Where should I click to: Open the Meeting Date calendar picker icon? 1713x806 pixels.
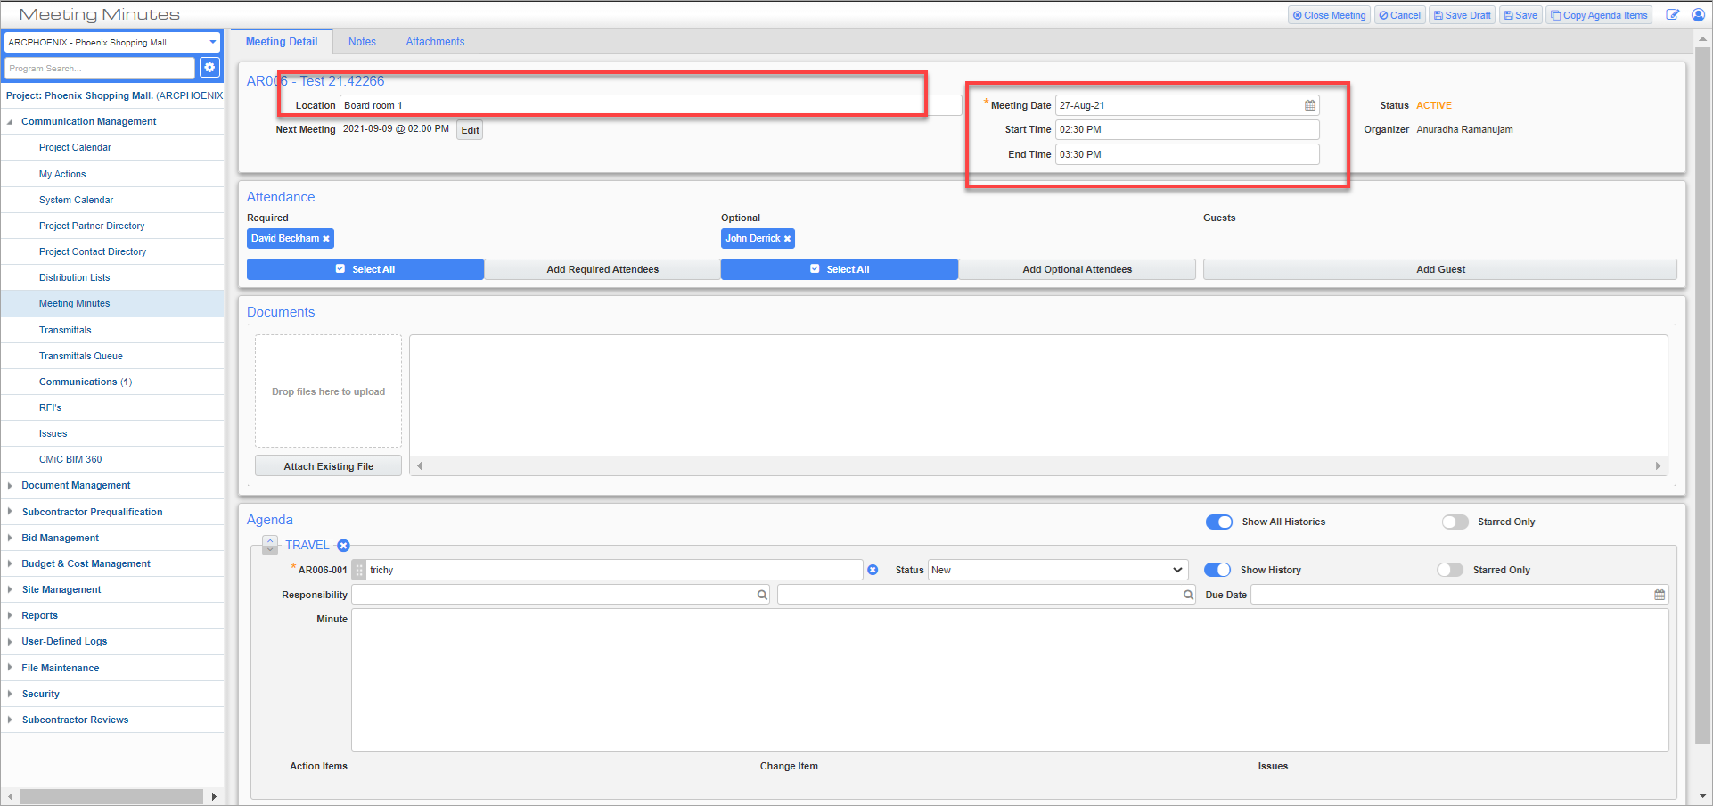[x=1310, y=105]
